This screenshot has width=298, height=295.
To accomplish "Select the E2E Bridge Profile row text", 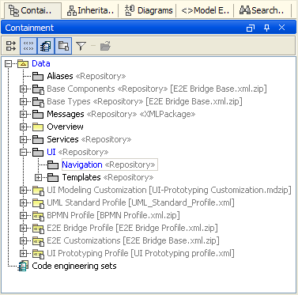I will [132, 228].
